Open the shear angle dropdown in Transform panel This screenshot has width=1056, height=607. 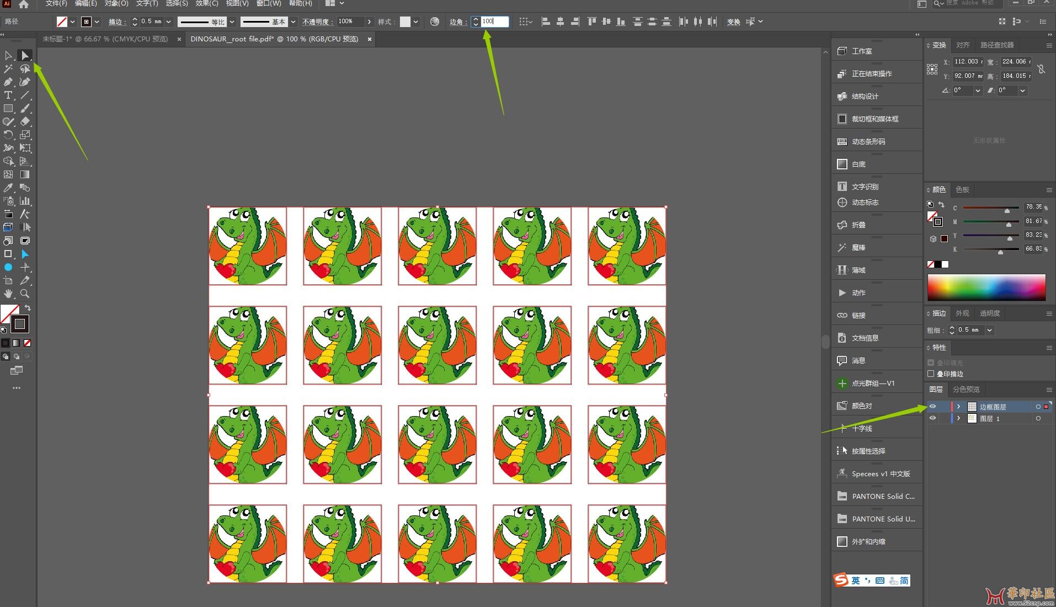pos(1022,90)
